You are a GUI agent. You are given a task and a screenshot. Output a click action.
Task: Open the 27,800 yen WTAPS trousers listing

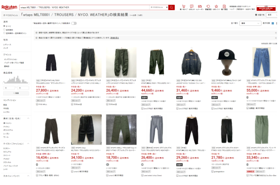coord(51,62)
